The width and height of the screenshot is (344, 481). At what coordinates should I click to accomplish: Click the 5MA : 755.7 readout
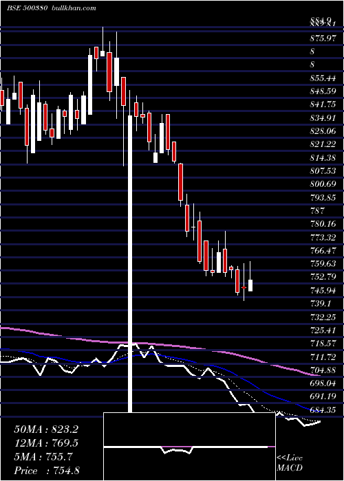(x=43, y=457)
